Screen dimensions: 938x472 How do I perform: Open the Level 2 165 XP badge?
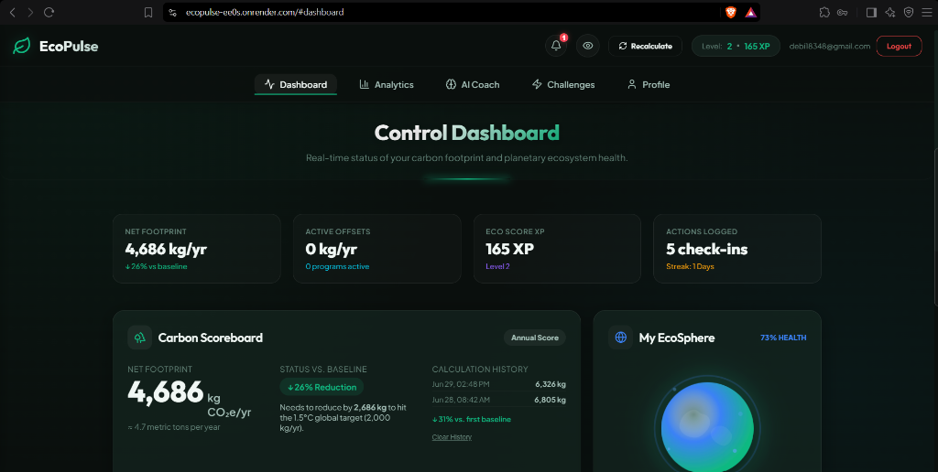click(x=736, y=46)
